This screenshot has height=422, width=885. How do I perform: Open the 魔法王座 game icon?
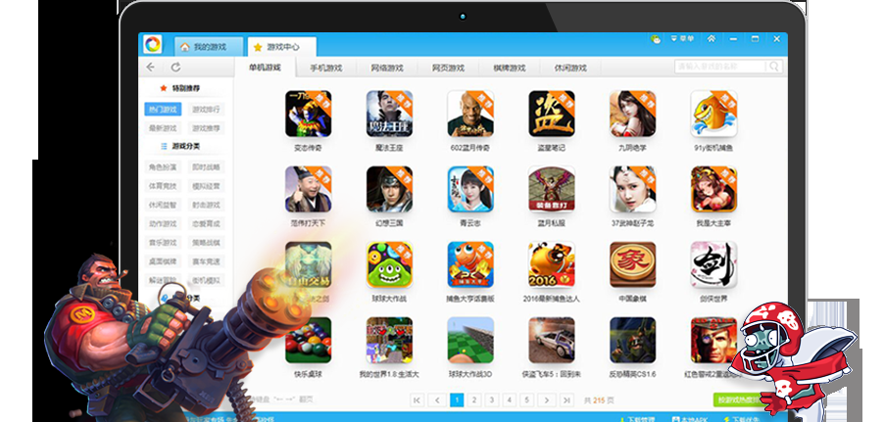pyautogui.click(x=389, y=114)
